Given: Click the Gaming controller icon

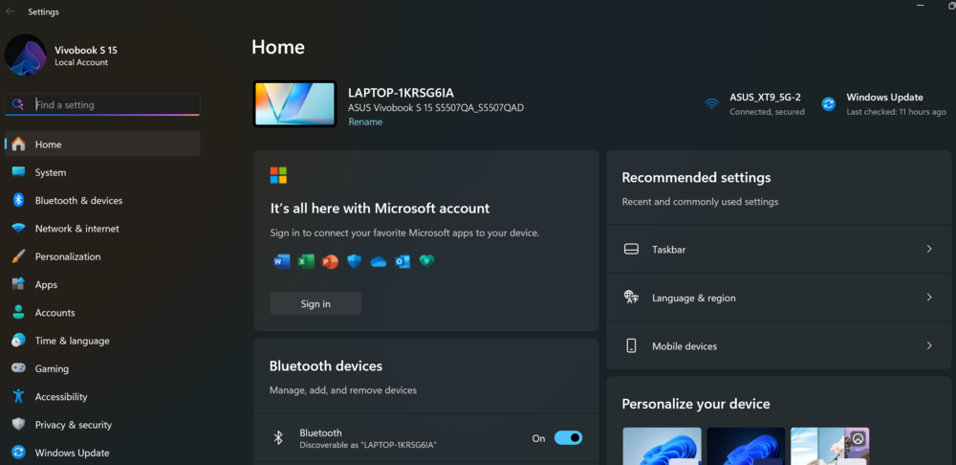Looking at the screenshot, I should click(x=19, y=368).
